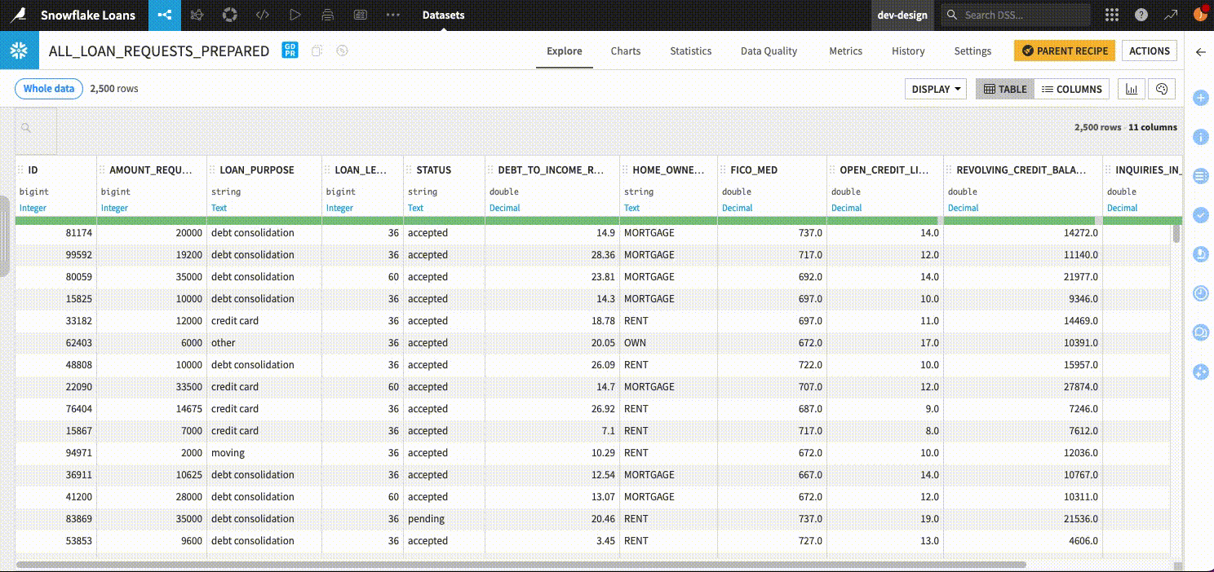Open the REVOLVING_CREDIT_BALA column header menu
The height and width of the screenshot is (572, 1214).
pyautogui.click(x=1021, y=170)
